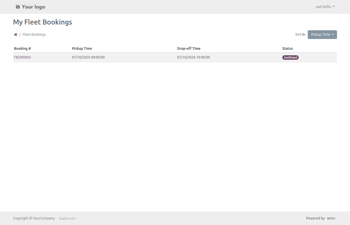
Task: Click the Fleet Bookings breadcrumb text
Action: pos(34,34)
